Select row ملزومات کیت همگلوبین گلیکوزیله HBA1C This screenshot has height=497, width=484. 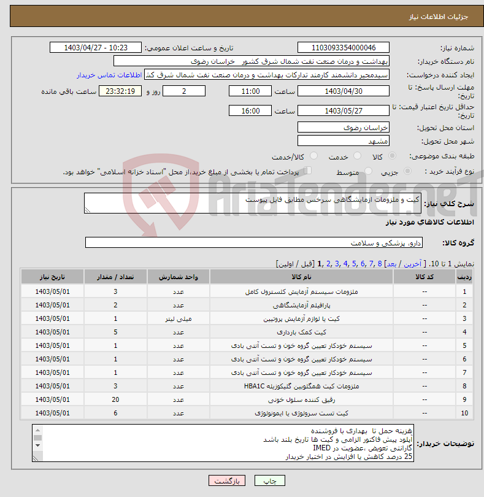pyautogui.click(x=247, y=386)
